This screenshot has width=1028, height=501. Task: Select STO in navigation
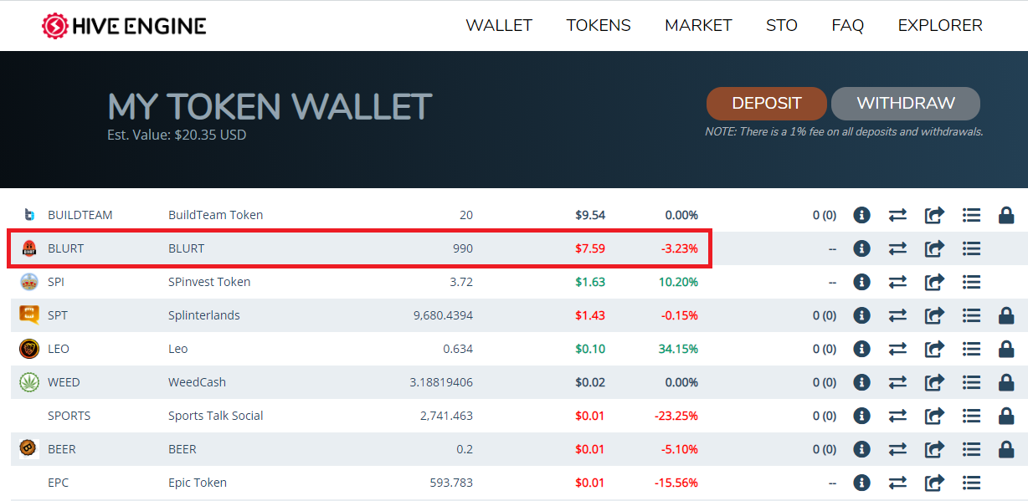click(x=782, y=26)
